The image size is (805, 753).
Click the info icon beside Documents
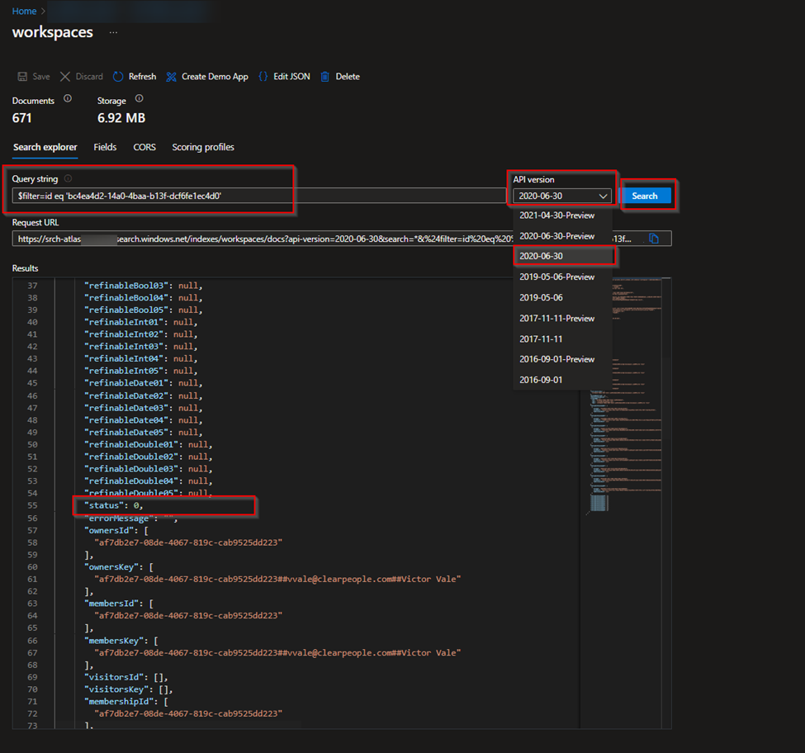point(68,99)
